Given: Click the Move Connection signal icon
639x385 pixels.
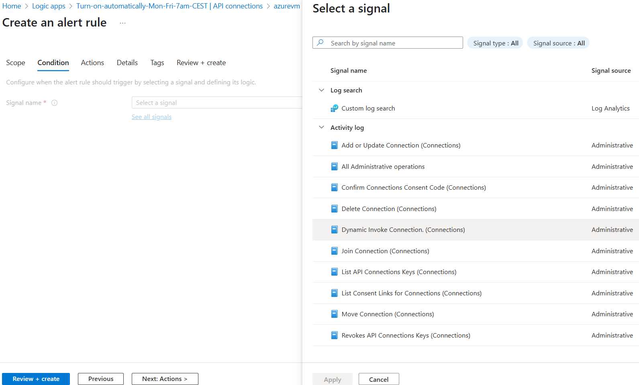Looking at the screenshot, I should click(x=334, y=314).
